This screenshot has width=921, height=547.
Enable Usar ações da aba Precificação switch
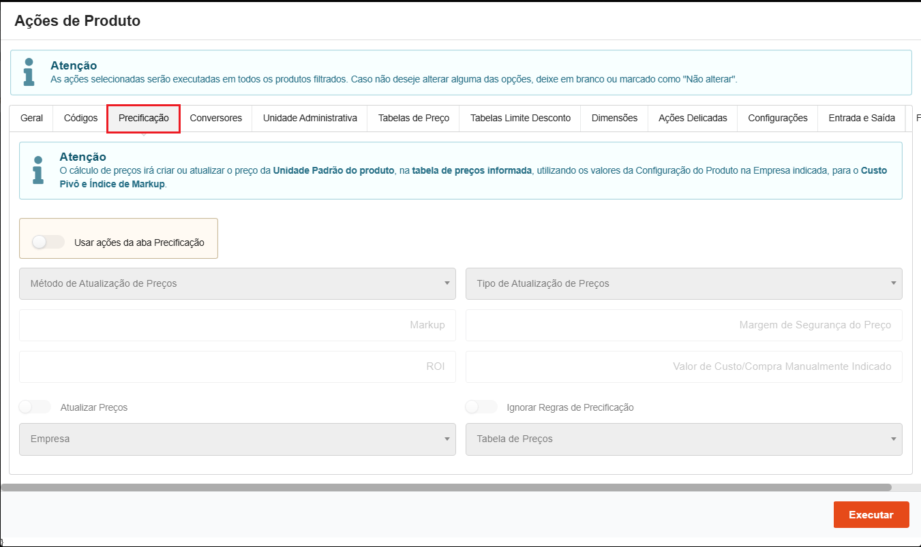(48, 242)
